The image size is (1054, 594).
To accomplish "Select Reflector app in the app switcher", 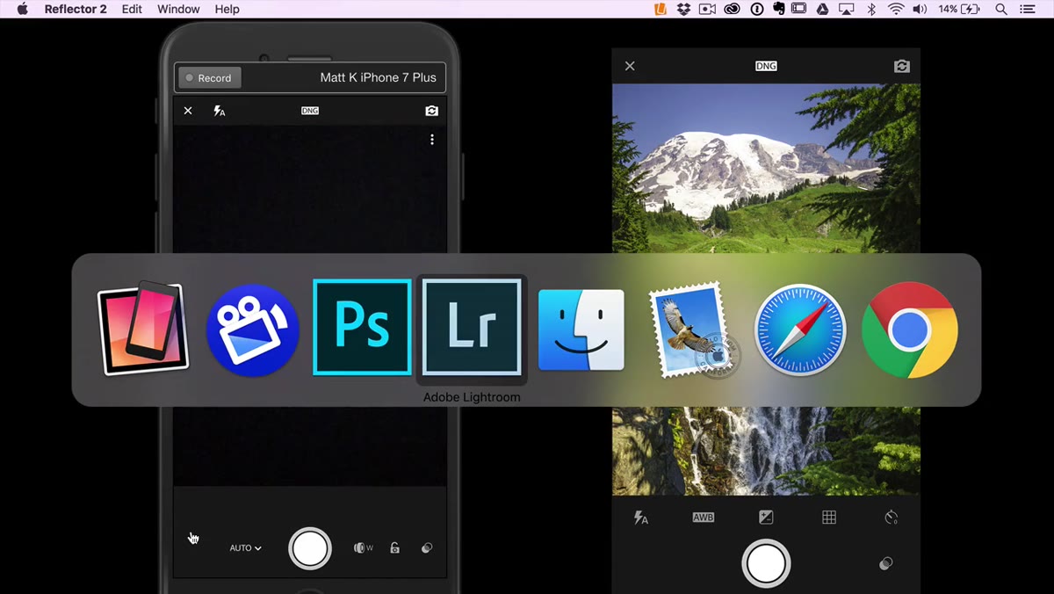I will pyautogui.click(x=143, y=329).
